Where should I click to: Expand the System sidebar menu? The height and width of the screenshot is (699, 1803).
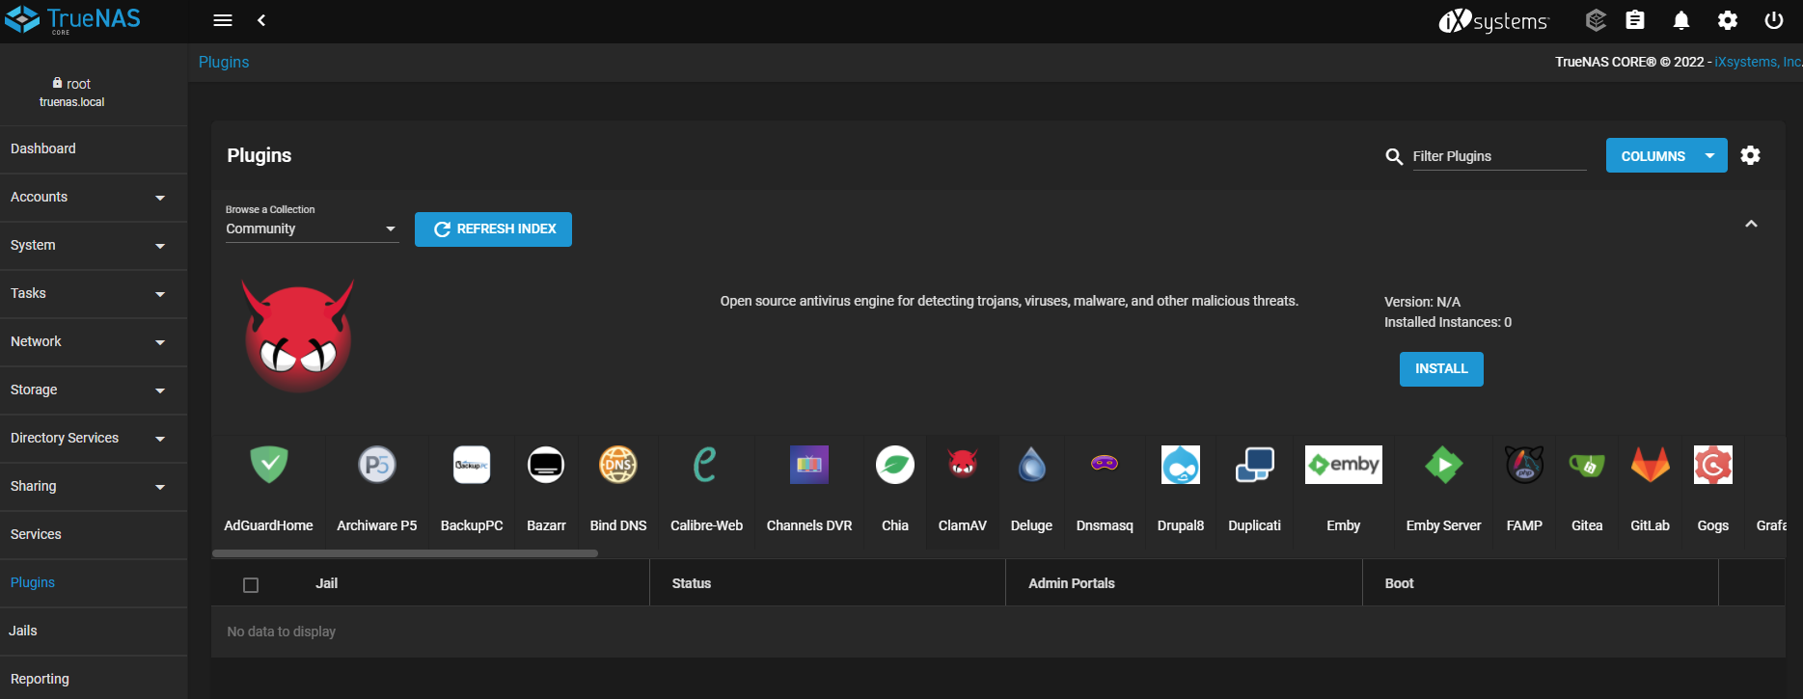[x=94, y=246]
